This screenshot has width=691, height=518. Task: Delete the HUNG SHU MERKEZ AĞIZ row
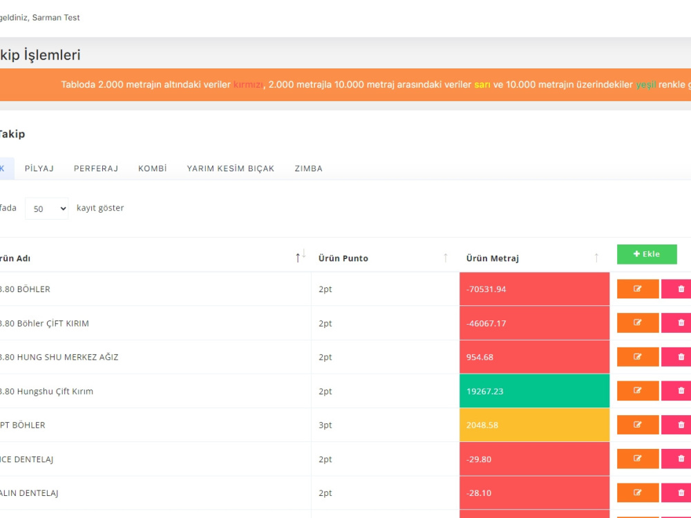pyautogui.click(x=676, y=357)
